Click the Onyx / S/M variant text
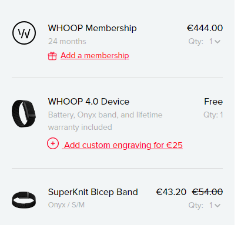The image size is (241, 225). click(x=66, y=205)
